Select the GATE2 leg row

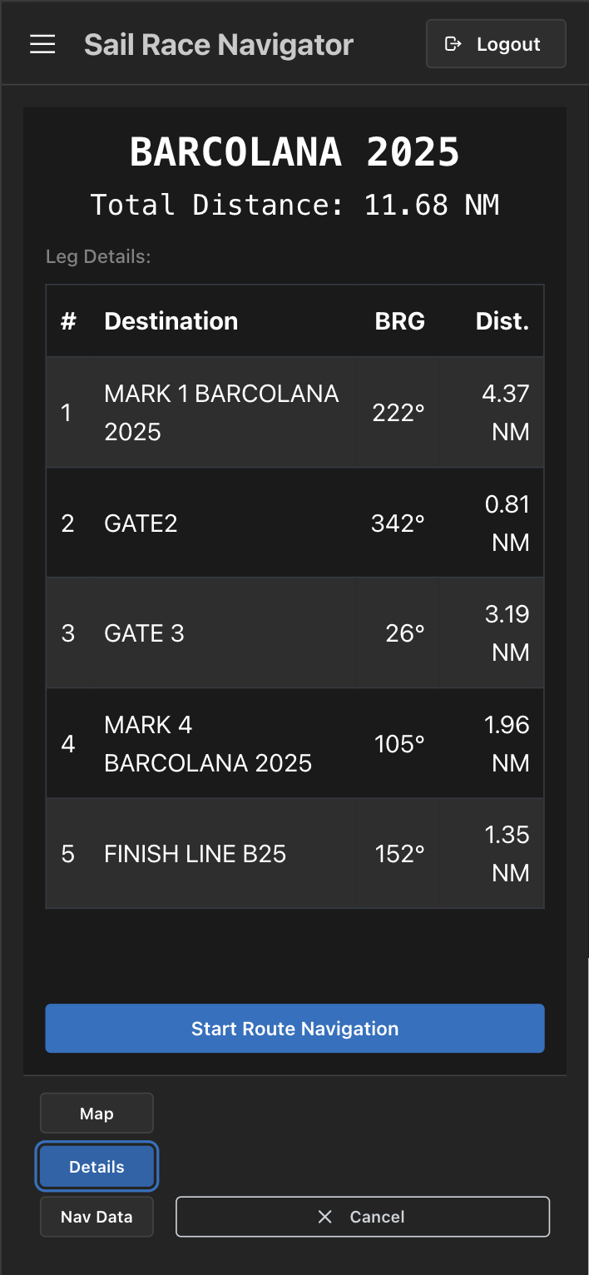pos(294,523)
